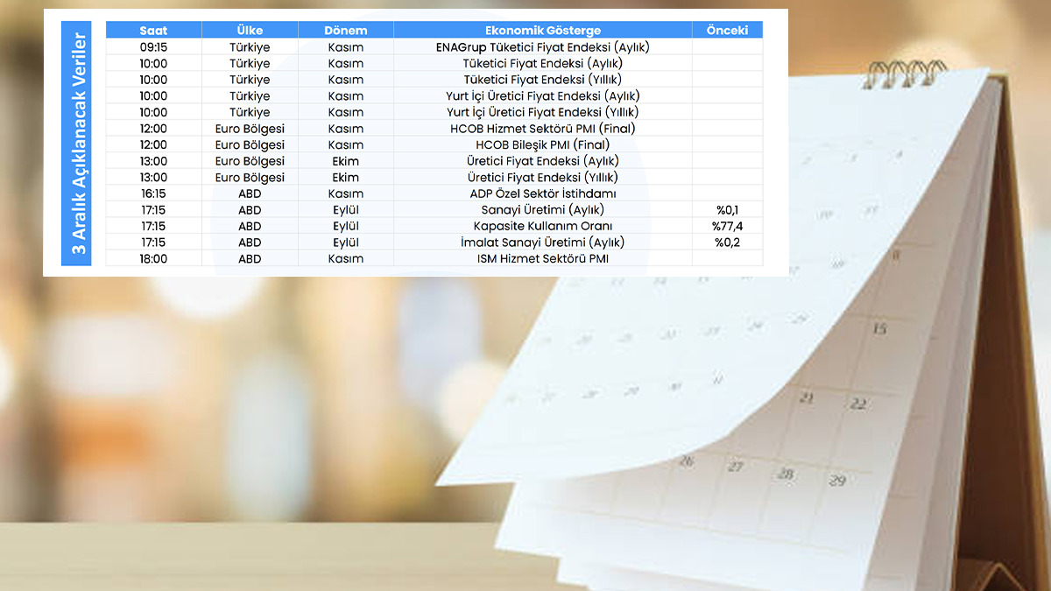Select the Ülke column header
This screenshot has height=591, width=1051.
(250, 31)
